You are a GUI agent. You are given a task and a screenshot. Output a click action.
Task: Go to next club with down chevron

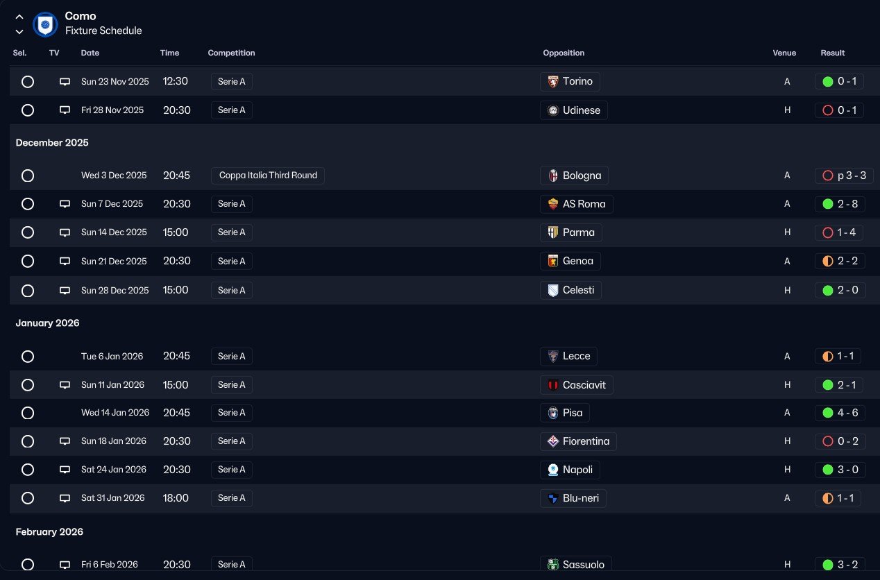(19, 31)
